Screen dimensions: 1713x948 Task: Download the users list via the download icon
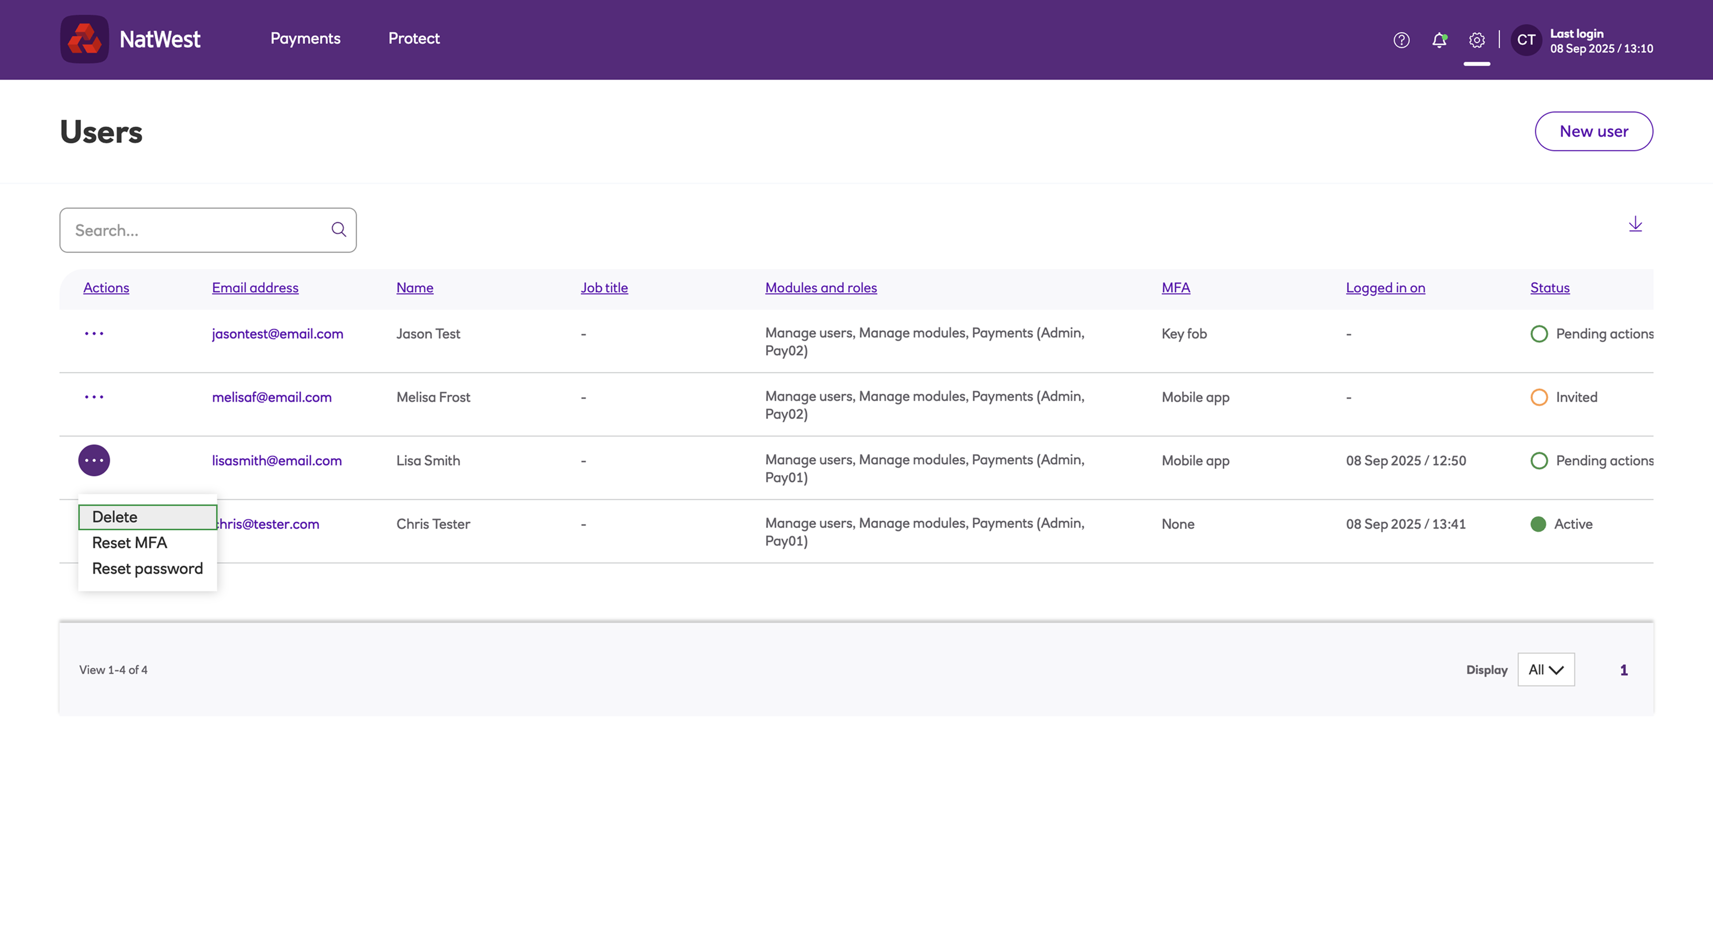(x=1635, y=224)
